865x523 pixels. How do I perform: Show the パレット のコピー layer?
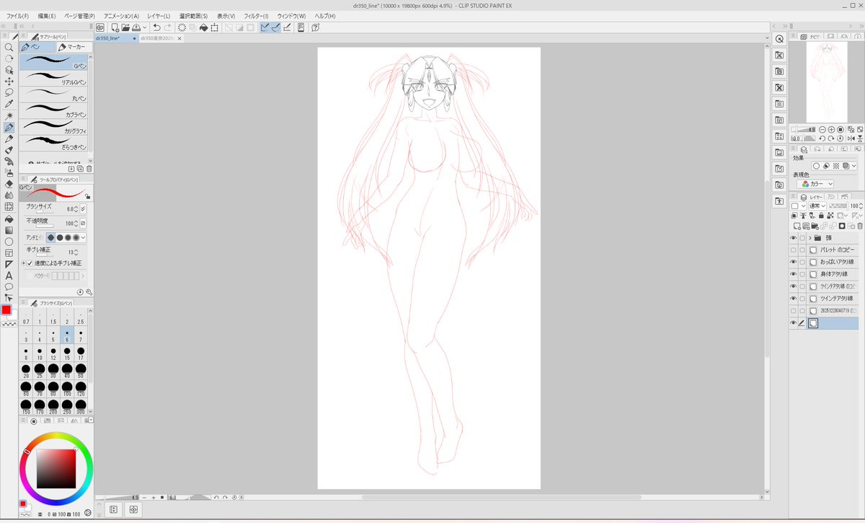click(793, 250)
